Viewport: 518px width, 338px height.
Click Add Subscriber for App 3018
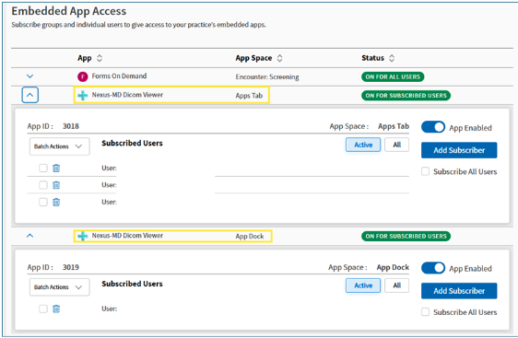[459, 150]
